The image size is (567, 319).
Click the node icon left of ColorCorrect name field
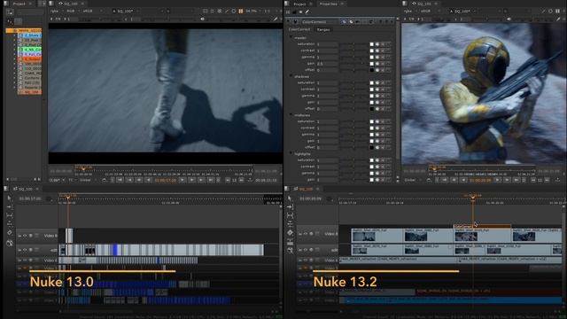pyautogui.click(x=295, y=21)
